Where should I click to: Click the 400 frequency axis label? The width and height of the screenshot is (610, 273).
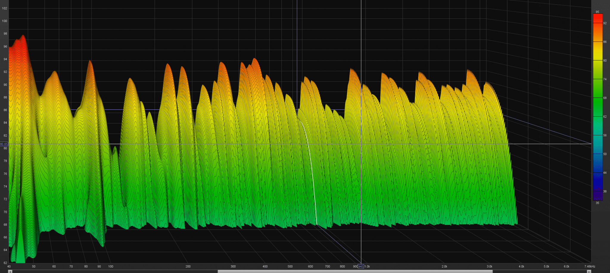[265, 266]
